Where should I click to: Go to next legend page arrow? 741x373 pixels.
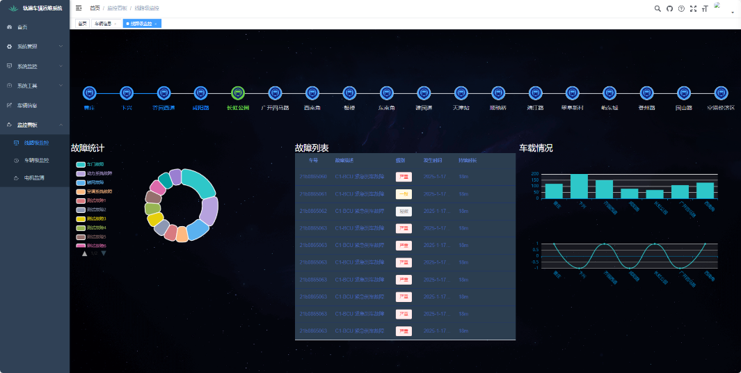tap(104, 253)
